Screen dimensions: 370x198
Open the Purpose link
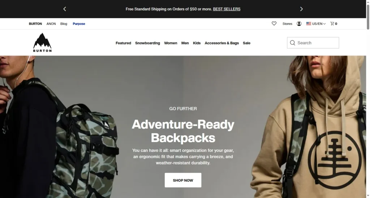tap(79, 24)
